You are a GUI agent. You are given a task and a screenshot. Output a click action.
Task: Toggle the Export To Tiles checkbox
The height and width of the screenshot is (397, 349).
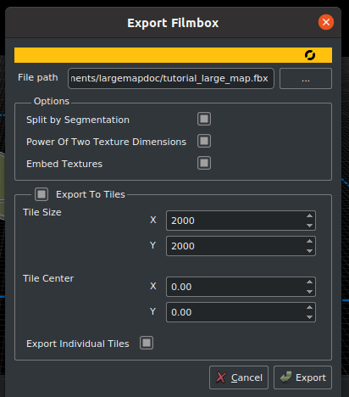click(42, 194)
